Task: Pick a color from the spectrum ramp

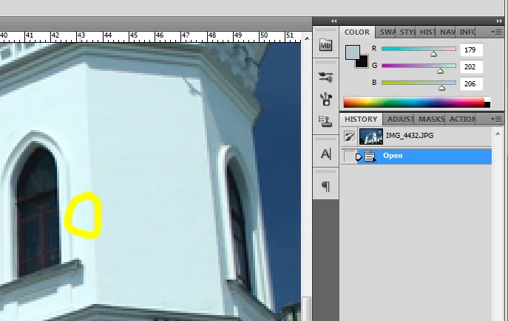Action: (414, 102)
